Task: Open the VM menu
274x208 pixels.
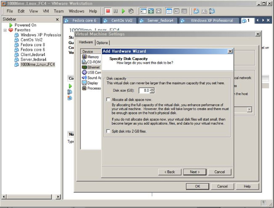Action: pos(46,11)
